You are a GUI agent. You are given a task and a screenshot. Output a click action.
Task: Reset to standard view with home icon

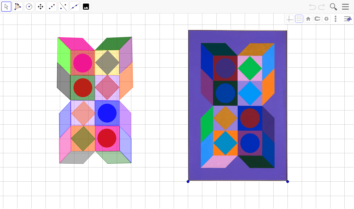click(308, 19)
